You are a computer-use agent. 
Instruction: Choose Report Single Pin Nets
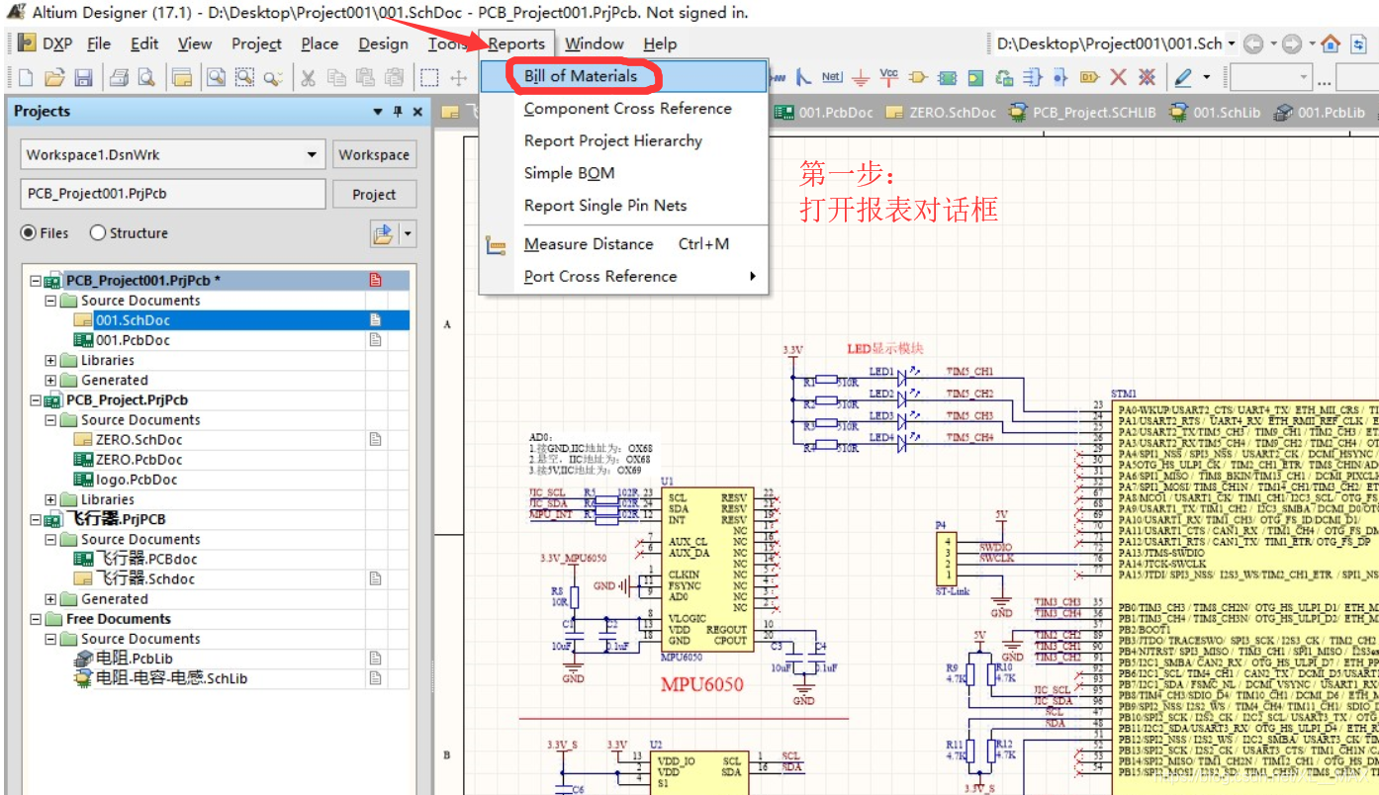(604, 206)
